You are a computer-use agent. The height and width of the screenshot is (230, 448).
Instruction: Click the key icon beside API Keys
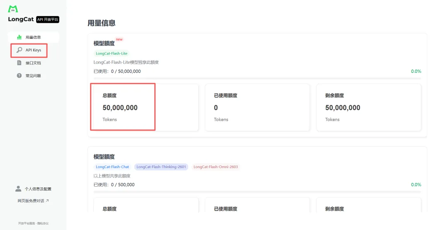(19, 50)
